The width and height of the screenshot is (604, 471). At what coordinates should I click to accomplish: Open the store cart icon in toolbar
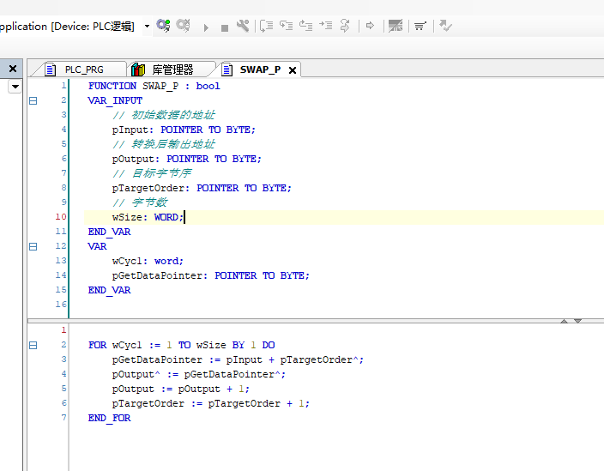(420, 27)
